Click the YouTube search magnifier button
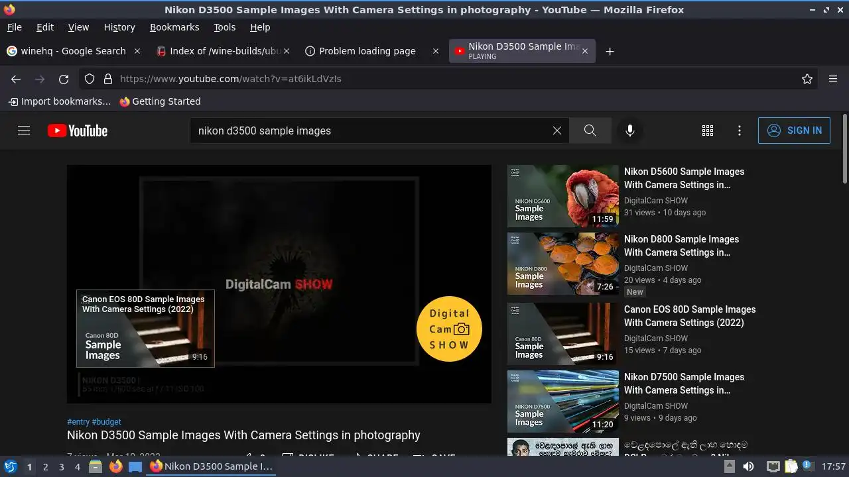The width and height of the screenshot is (849, 477). [x=590, y=131]
